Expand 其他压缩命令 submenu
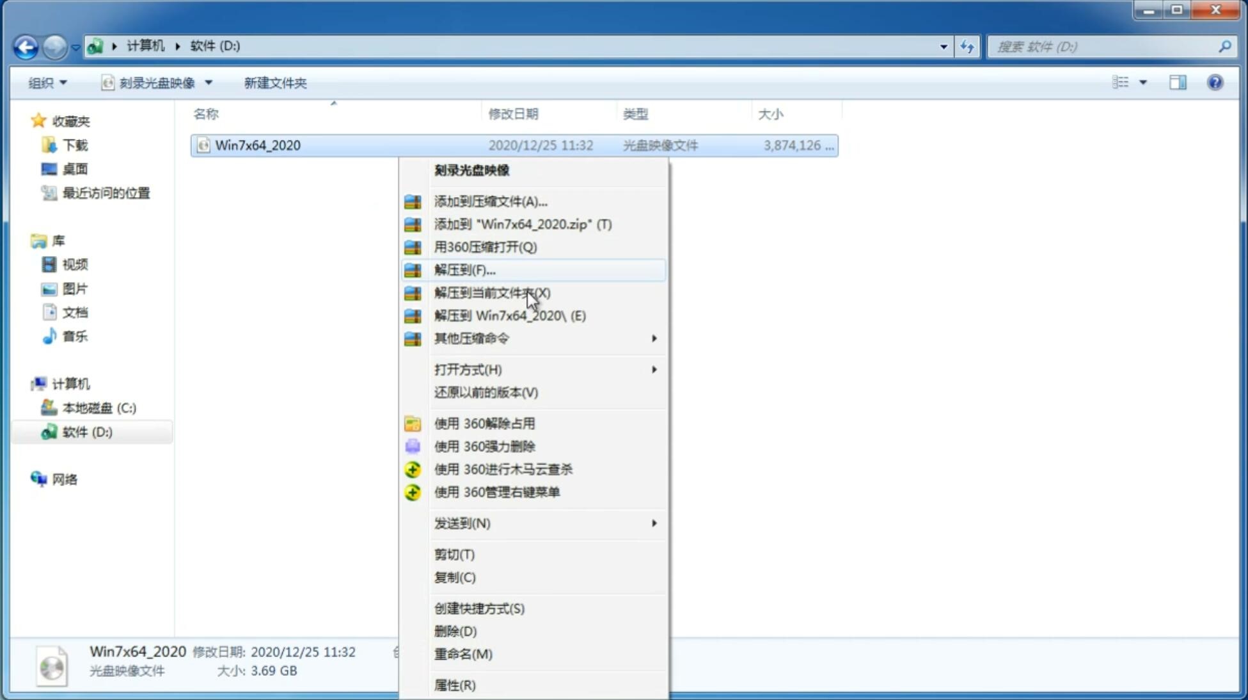1248x700 pixels. tap(545, 338)
